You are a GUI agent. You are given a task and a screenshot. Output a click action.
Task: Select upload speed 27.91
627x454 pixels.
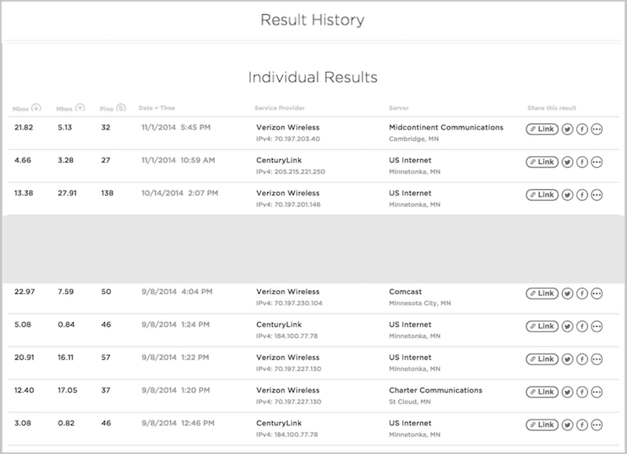coord(67,193)
